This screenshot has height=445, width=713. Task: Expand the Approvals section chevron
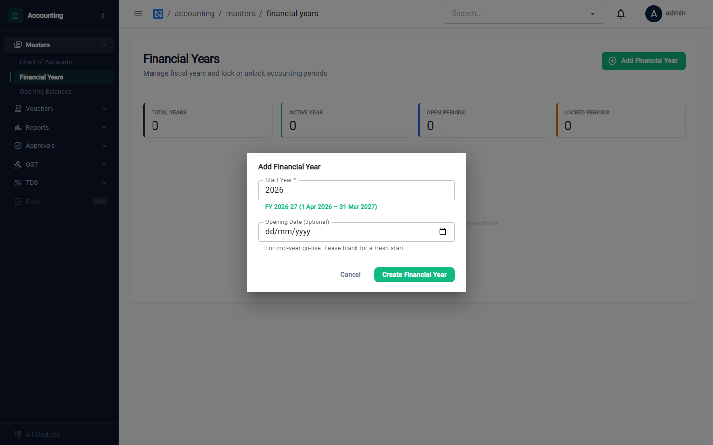[x=104, y=146]
